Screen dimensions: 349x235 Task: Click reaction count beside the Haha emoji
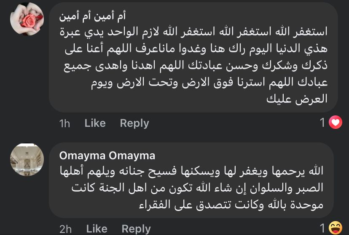tap(323, 228)
